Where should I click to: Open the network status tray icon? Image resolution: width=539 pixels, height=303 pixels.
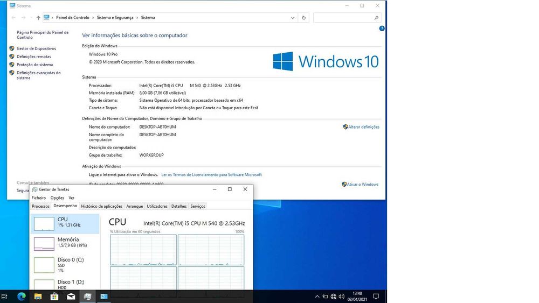pyautogui.click(x=334, y=297)
